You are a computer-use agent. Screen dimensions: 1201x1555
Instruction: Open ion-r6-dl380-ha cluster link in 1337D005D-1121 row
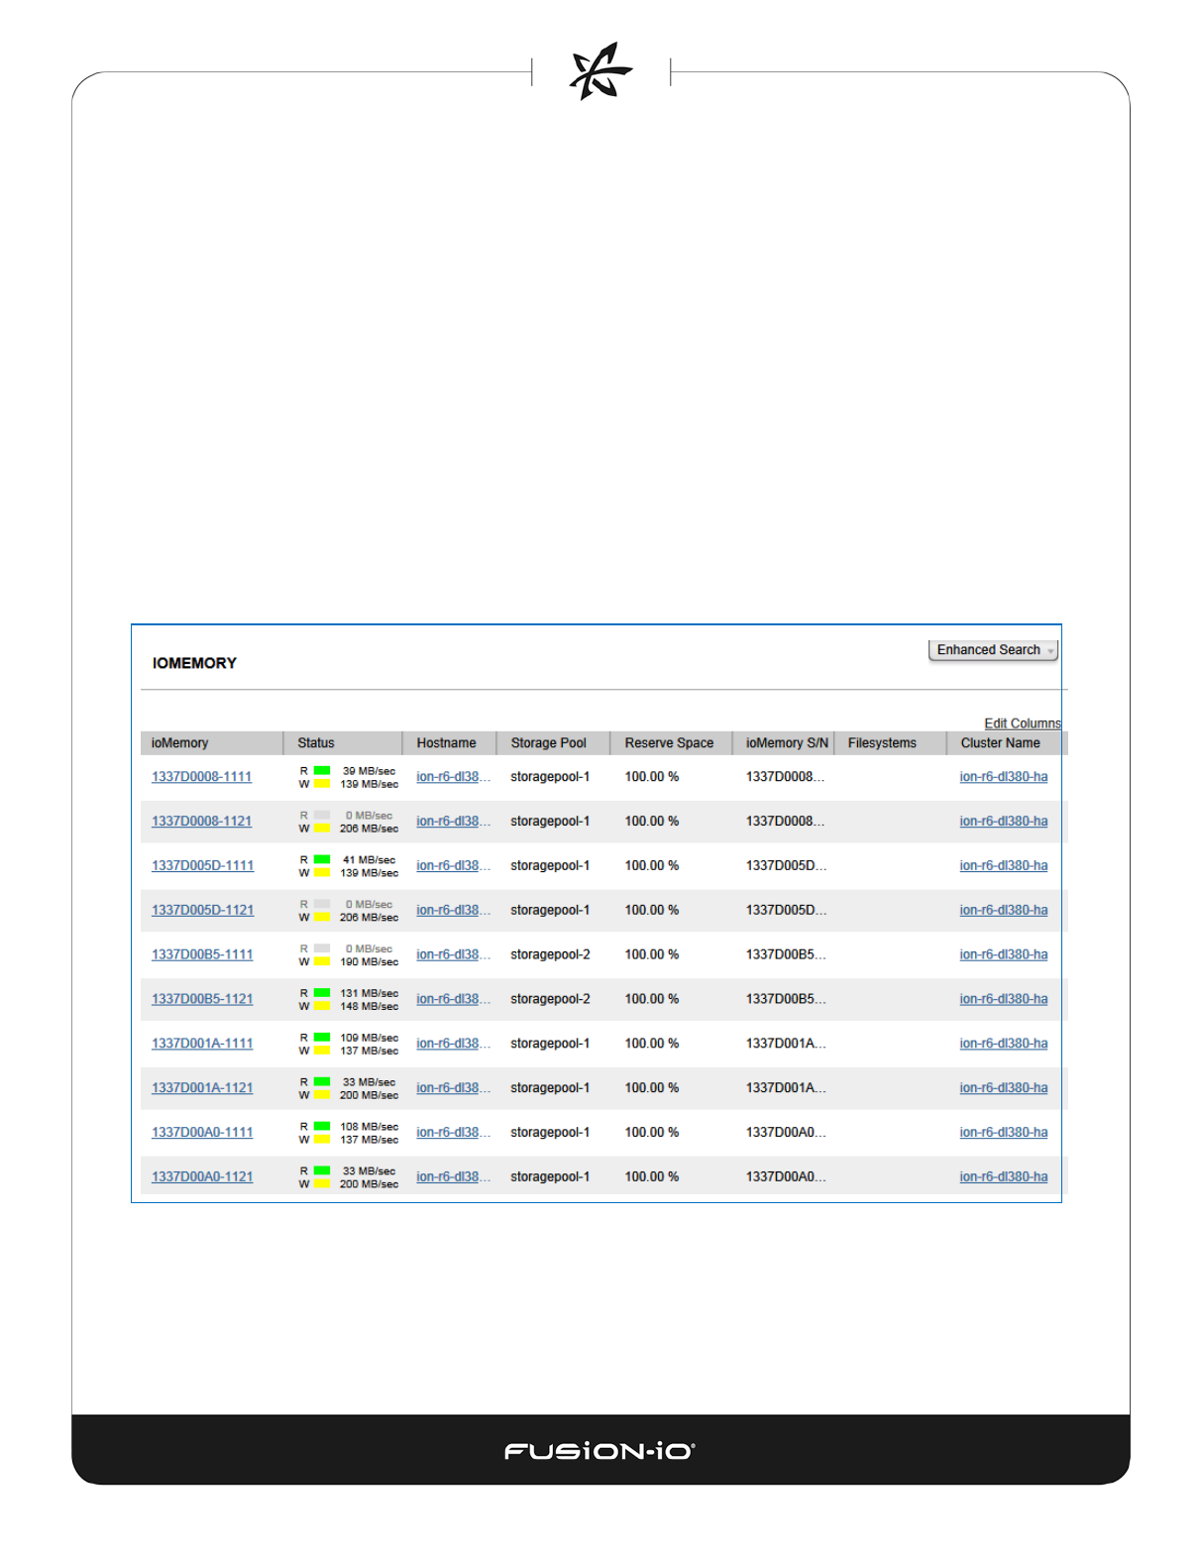pyautogui.click(x=1003, y=911)
